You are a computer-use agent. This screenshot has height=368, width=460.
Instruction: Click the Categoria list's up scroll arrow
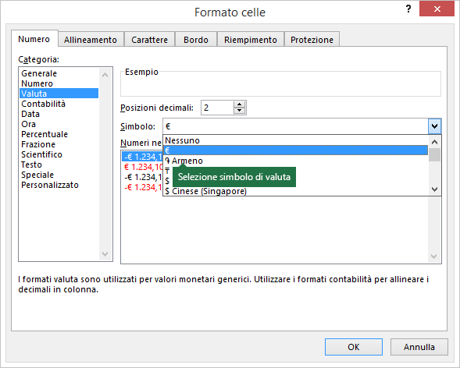(105, 75)
